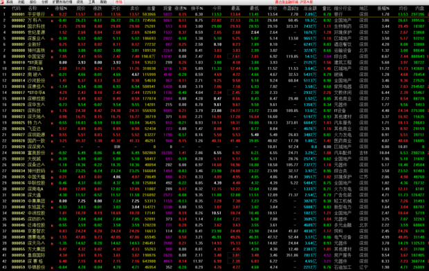Switch to the 市场 tab
Viewport: 429px width, 271px height.
(118, 2)
